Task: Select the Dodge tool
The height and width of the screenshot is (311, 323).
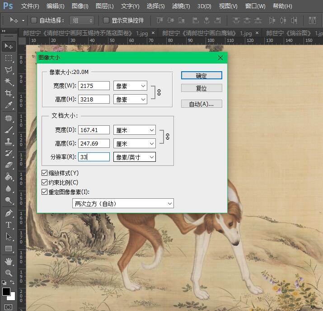Action: pos(9,200)
